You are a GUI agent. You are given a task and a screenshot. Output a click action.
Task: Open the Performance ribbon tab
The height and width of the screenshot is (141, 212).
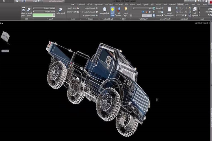(81, 5)
